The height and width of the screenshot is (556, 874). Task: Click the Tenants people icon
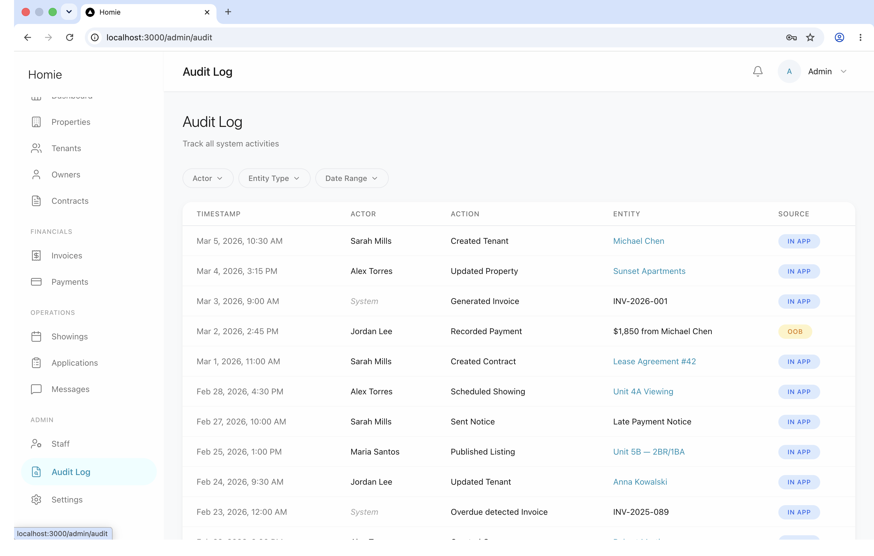point(36,148)
